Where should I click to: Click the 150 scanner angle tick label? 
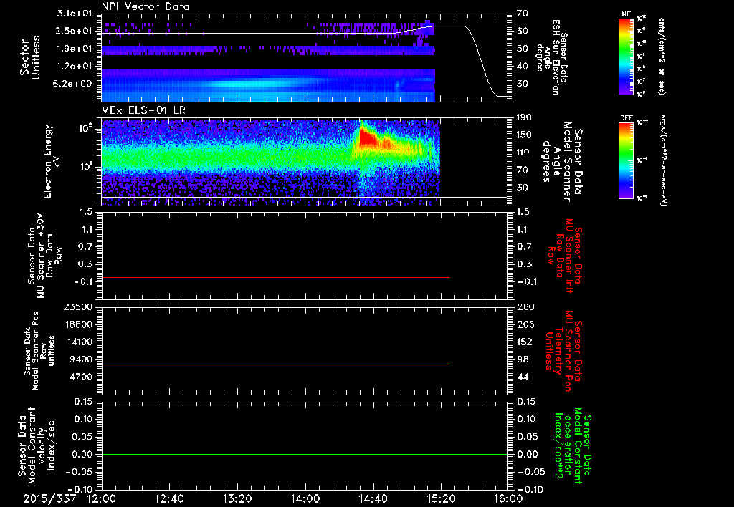525,135
